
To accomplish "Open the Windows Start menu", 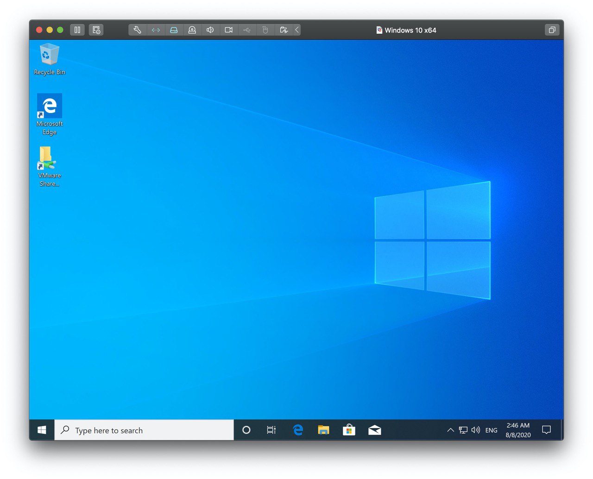I will point(42,430).
